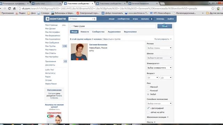Open the Выбор статуса dropdown

click(x=159, y=103)
